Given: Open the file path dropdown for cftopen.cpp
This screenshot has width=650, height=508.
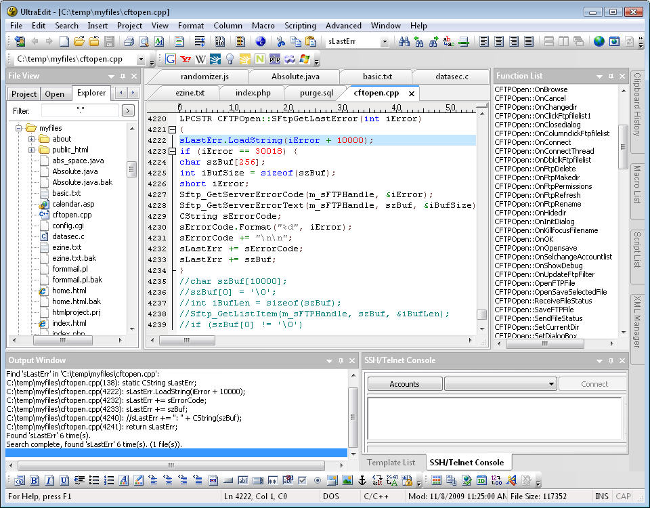Looking at the screenshot, I should (141, 59).
